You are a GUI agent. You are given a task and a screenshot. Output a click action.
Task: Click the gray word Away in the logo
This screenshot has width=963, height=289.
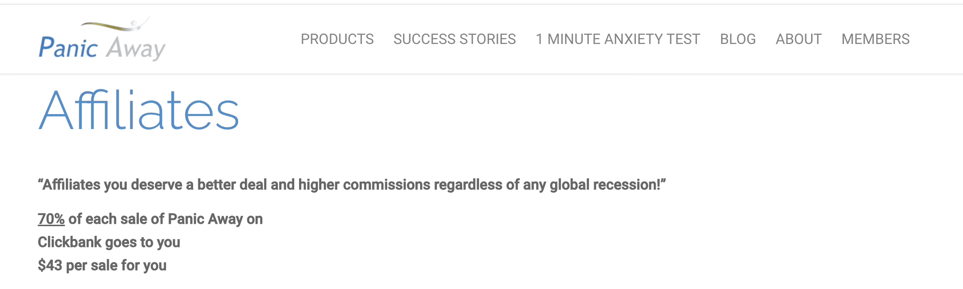click(136, 49)
